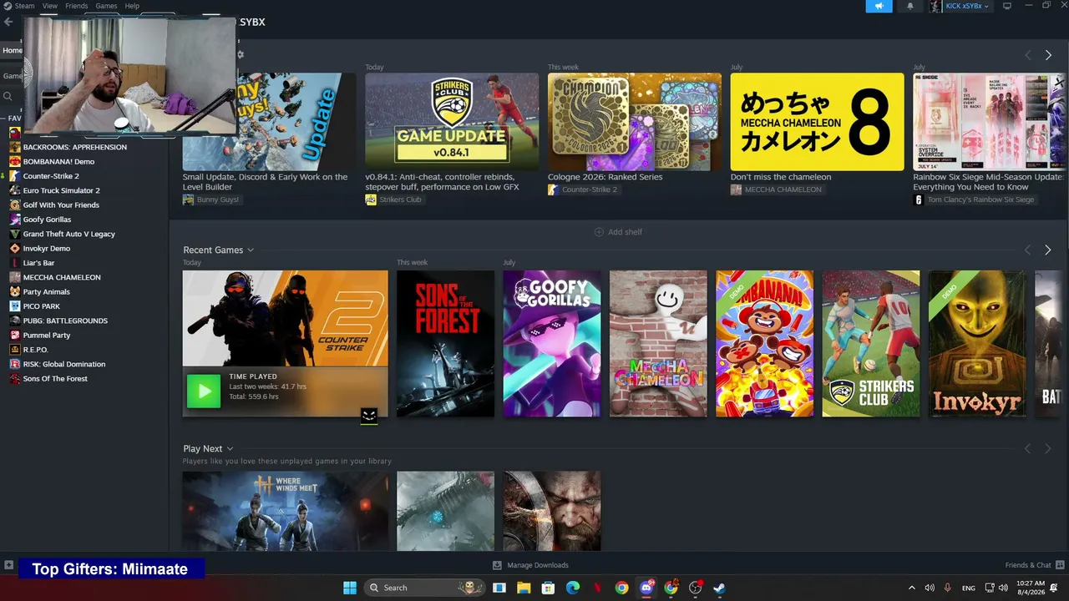Click the Euro Truck Simulator 2 sidebar icon
The image size is (1069, 601).
[x=15, y=190]
